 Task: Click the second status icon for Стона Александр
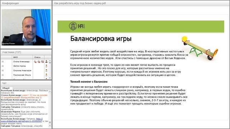tap(39, 62)
